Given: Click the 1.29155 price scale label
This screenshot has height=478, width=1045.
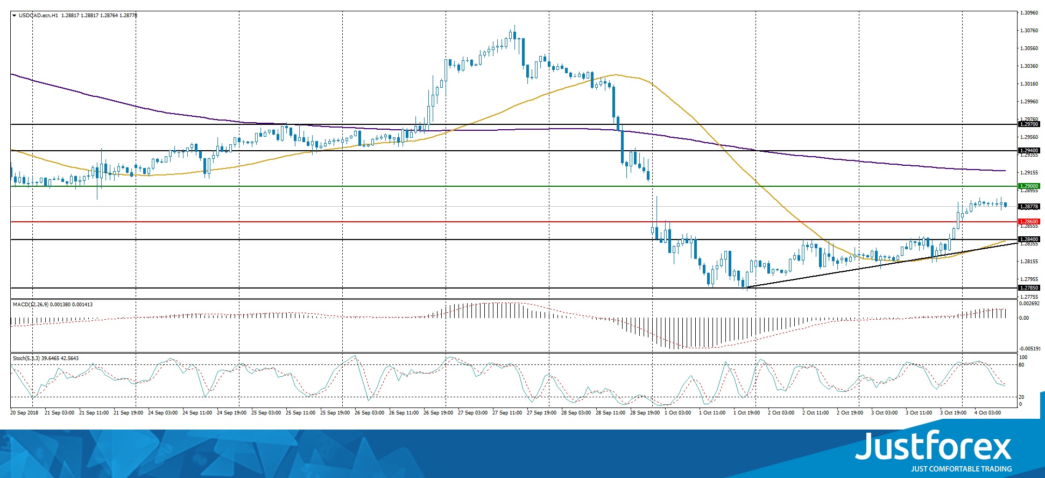Looking at the screenshot, I should click(x=1029, y=173).
